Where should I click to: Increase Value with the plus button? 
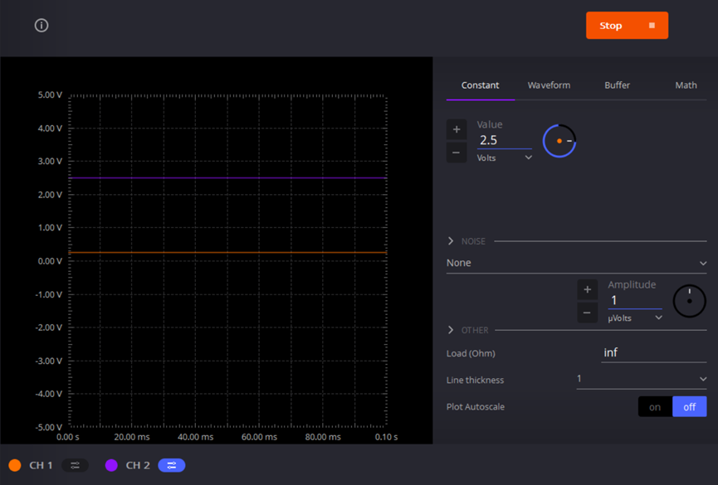(457, 129)
